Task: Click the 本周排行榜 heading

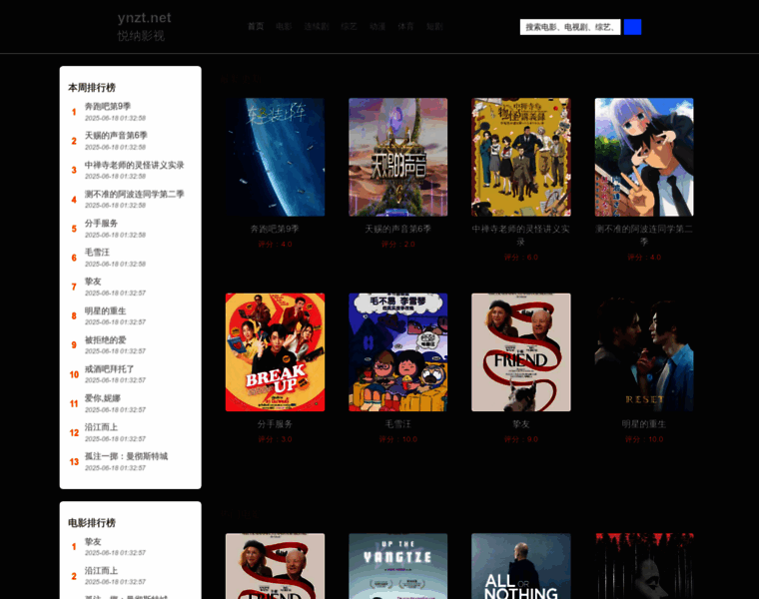Action: 92,88
